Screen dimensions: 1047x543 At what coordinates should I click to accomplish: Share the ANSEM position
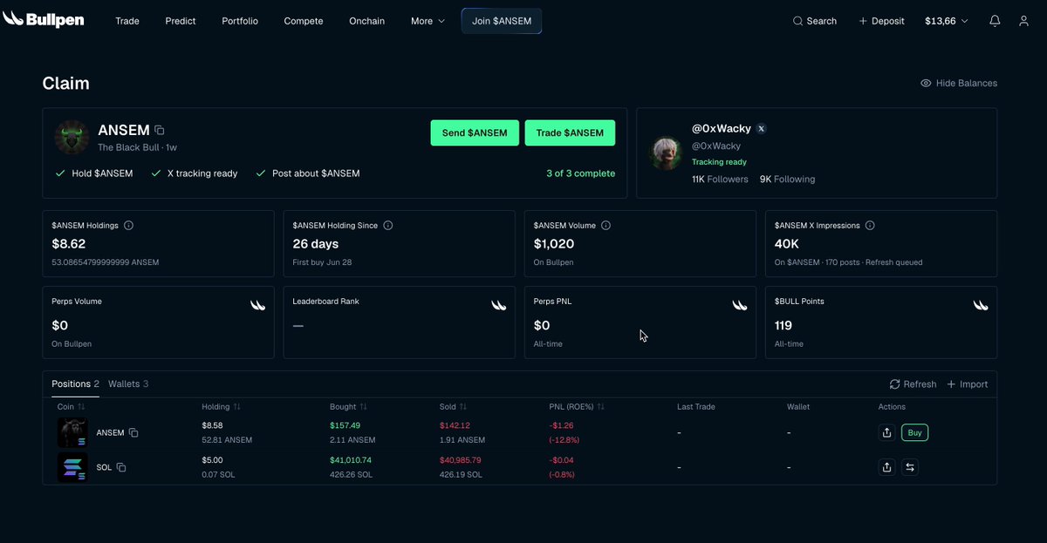[886, 432]
